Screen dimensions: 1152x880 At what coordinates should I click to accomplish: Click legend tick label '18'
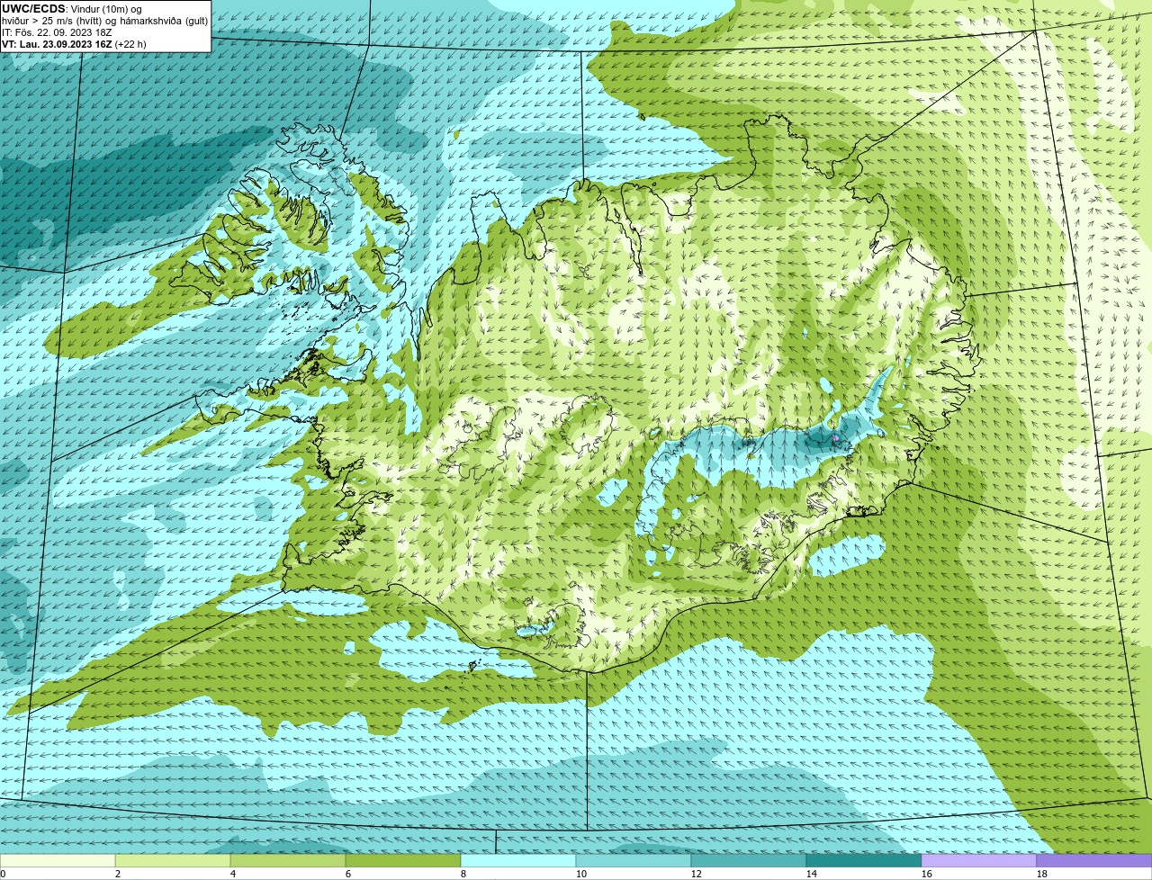1042,874
